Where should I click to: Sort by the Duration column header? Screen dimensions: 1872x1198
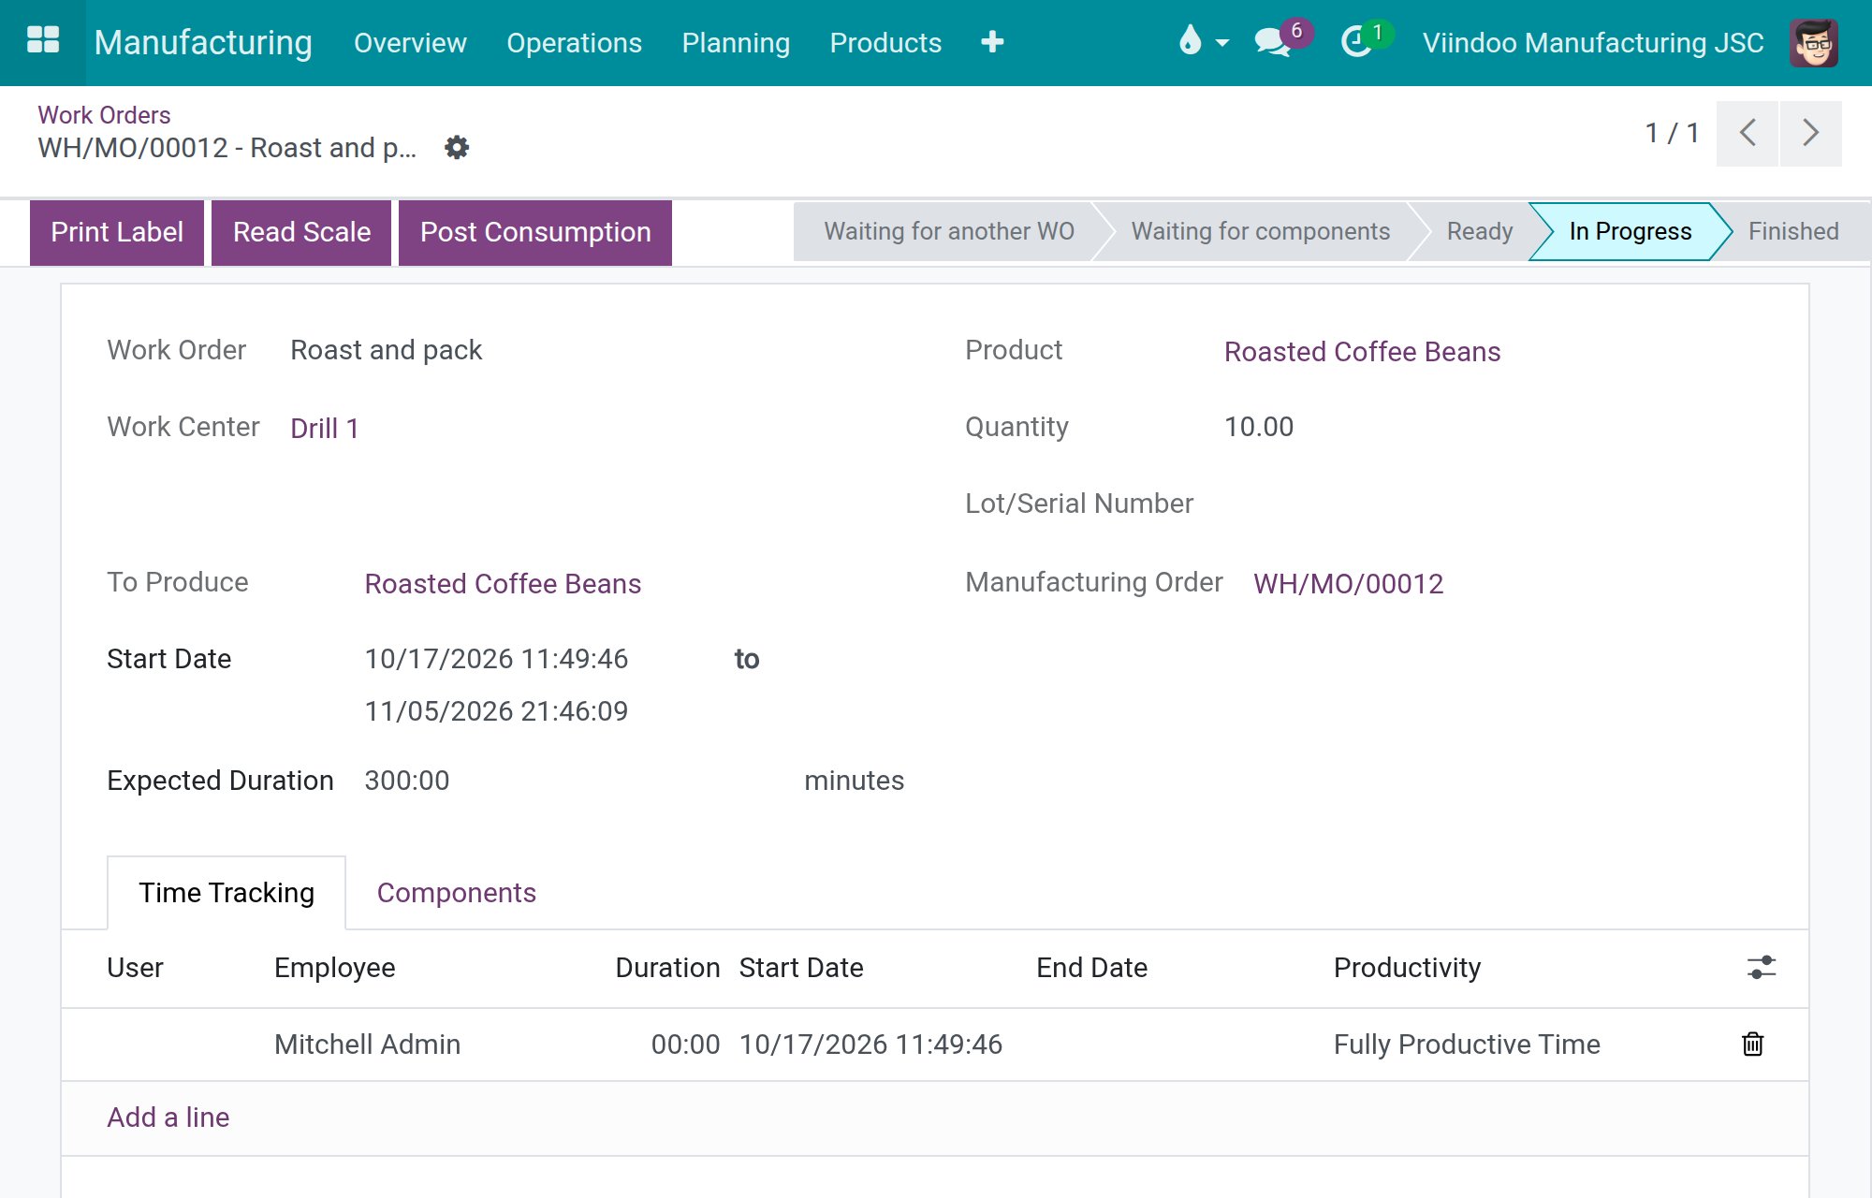click(667, 968)
